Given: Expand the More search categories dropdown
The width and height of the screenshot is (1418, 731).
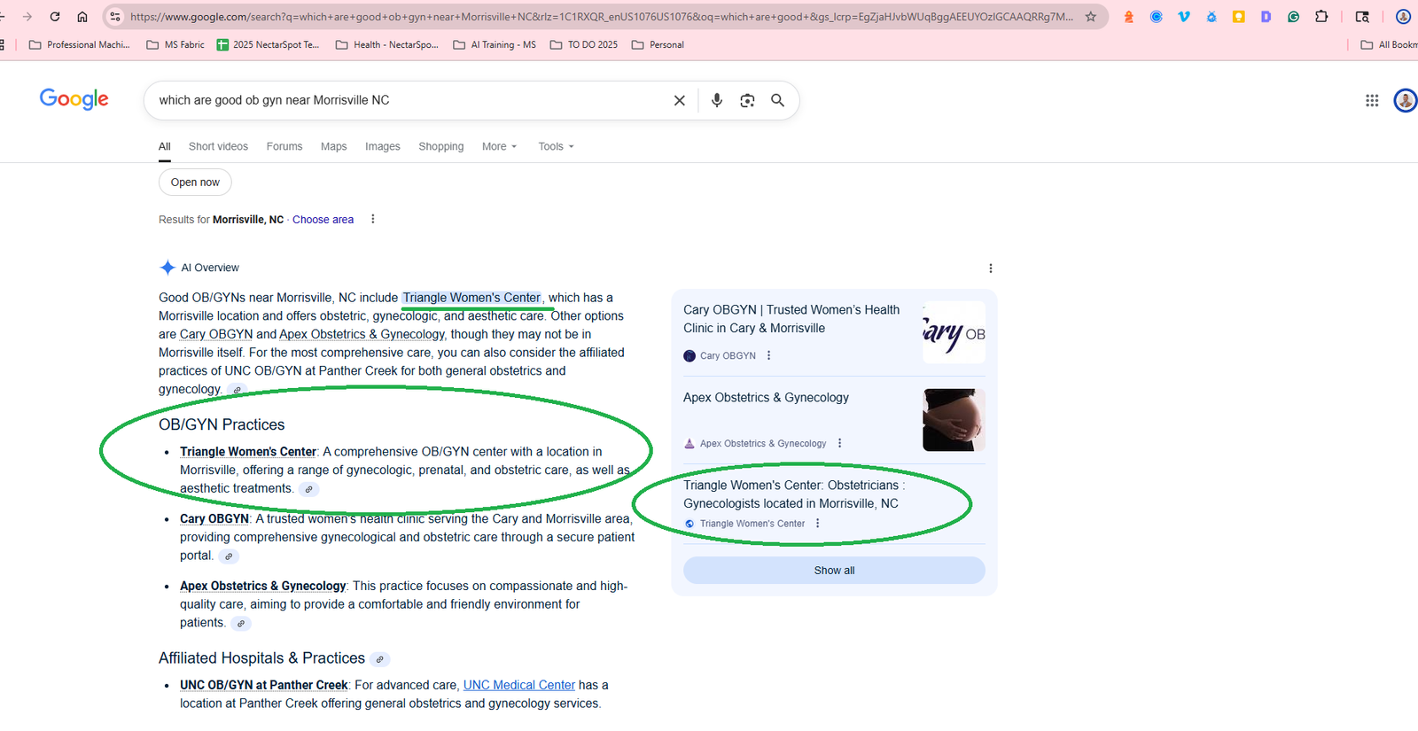Looking at the screenshot, I should [499, 147].
